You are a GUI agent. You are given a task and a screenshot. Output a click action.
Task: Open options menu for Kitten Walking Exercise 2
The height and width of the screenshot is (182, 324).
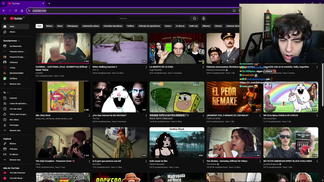point(146,67)
